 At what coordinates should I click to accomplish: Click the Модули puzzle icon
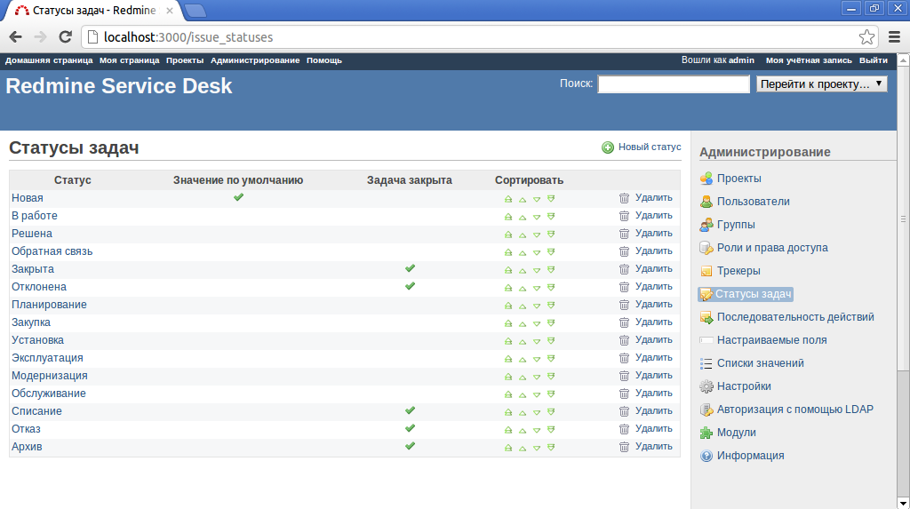(706, 433)
